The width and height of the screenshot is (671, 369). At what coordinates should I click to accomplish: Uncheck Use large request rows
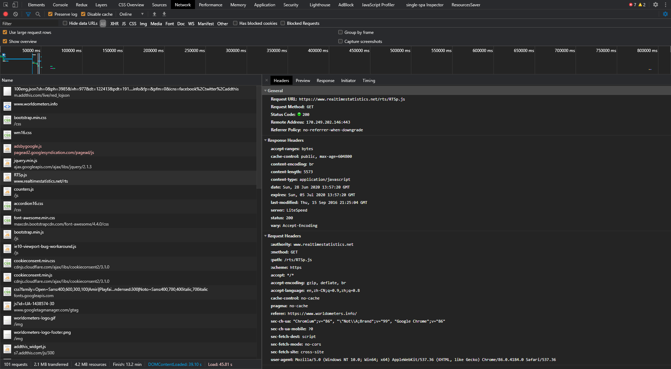pyautogui.click(x=5, y=32)
